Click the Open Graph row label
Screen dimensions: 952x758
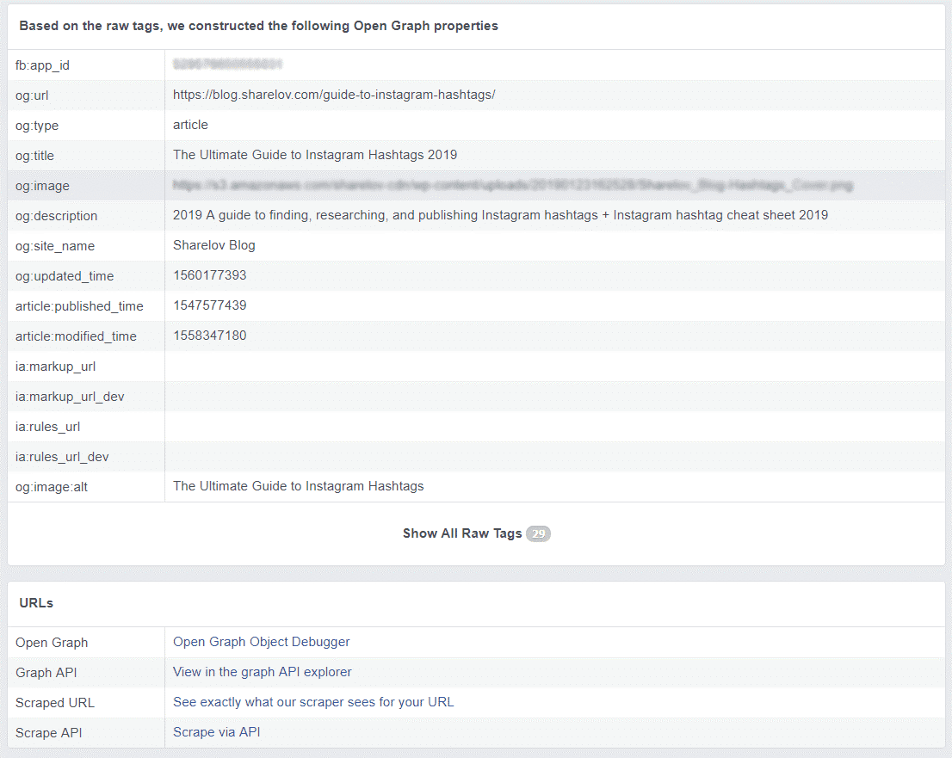pos(52,643)
